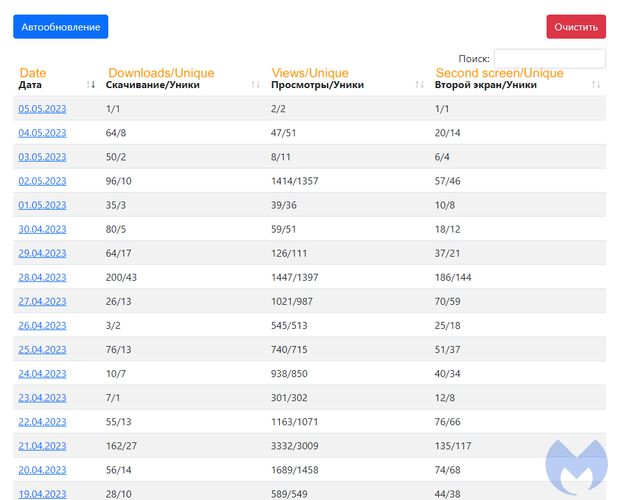Follow the 30.04.2023 date link
The height and width of the screenshot is (500, 620).
[x=42, y=229]
